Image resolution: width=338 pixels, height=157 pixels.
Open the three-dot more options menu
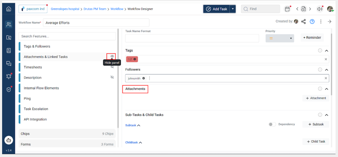coord(321,22)
